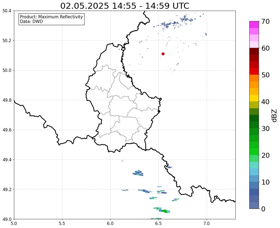The image size is (280, 228).
Task: Click the latitude label 49.2
Action: coord(7,189)
